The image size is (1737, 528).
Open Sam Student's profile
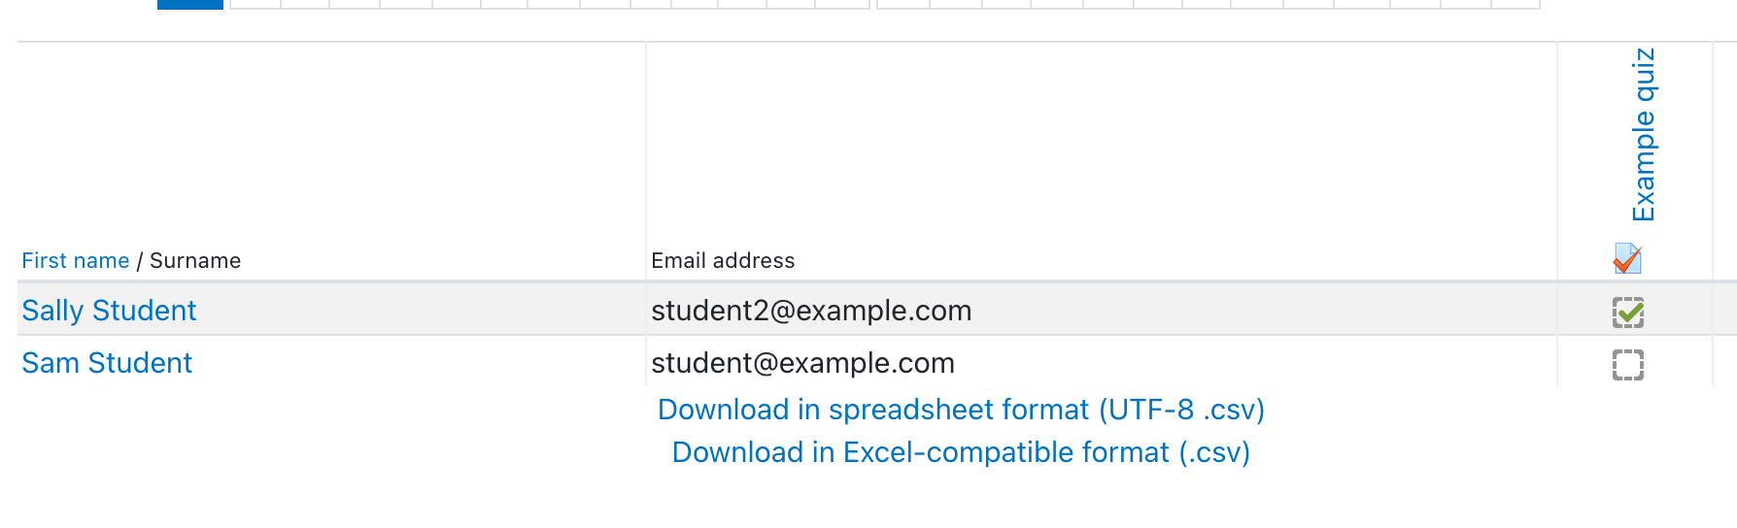pyautogui.click(x=107, y=363)
